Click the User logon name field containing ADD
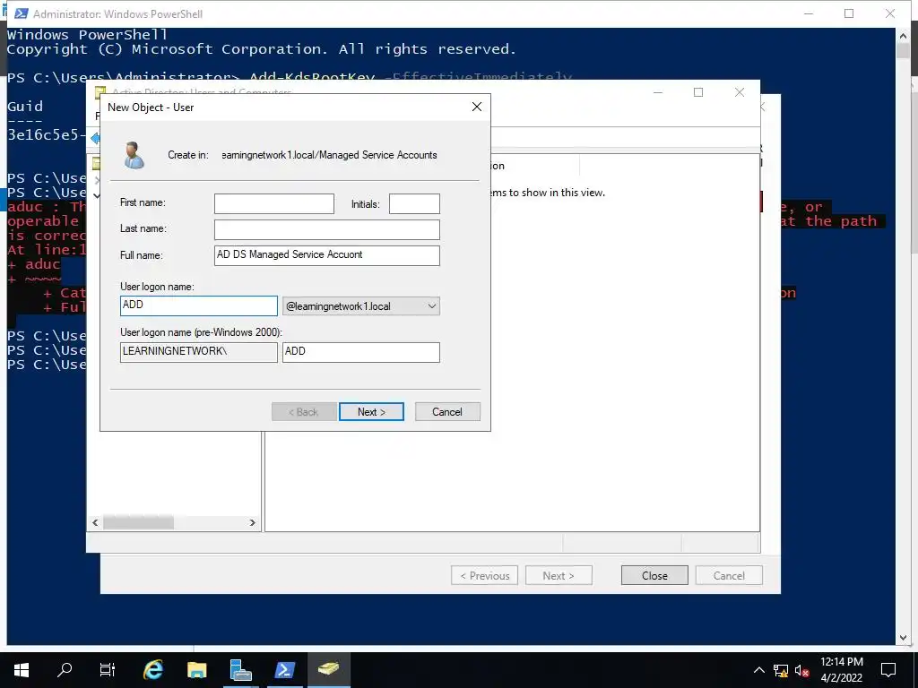918x688 pixels. pyautogui.click(x=198, y=305)
